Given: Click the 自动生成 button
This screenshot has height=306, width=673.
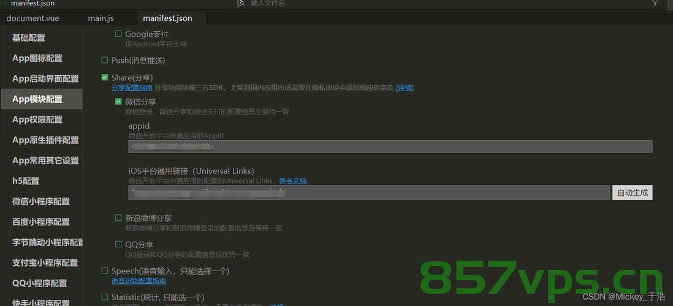Looking at the screenshot, I should pos(632,192).
